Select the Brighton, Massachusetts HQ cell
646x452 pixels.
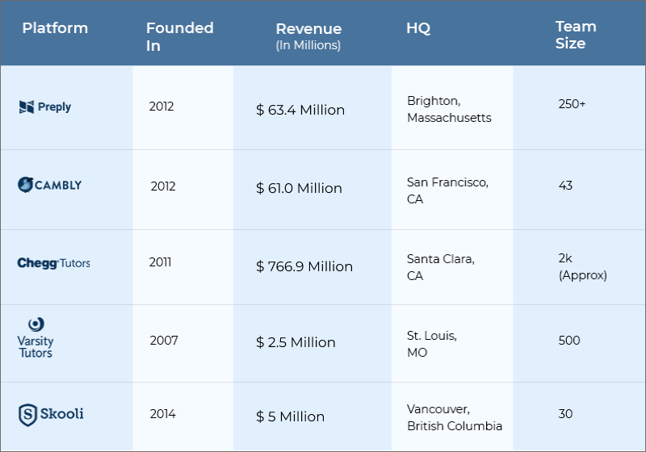click(x=449, y=110)
